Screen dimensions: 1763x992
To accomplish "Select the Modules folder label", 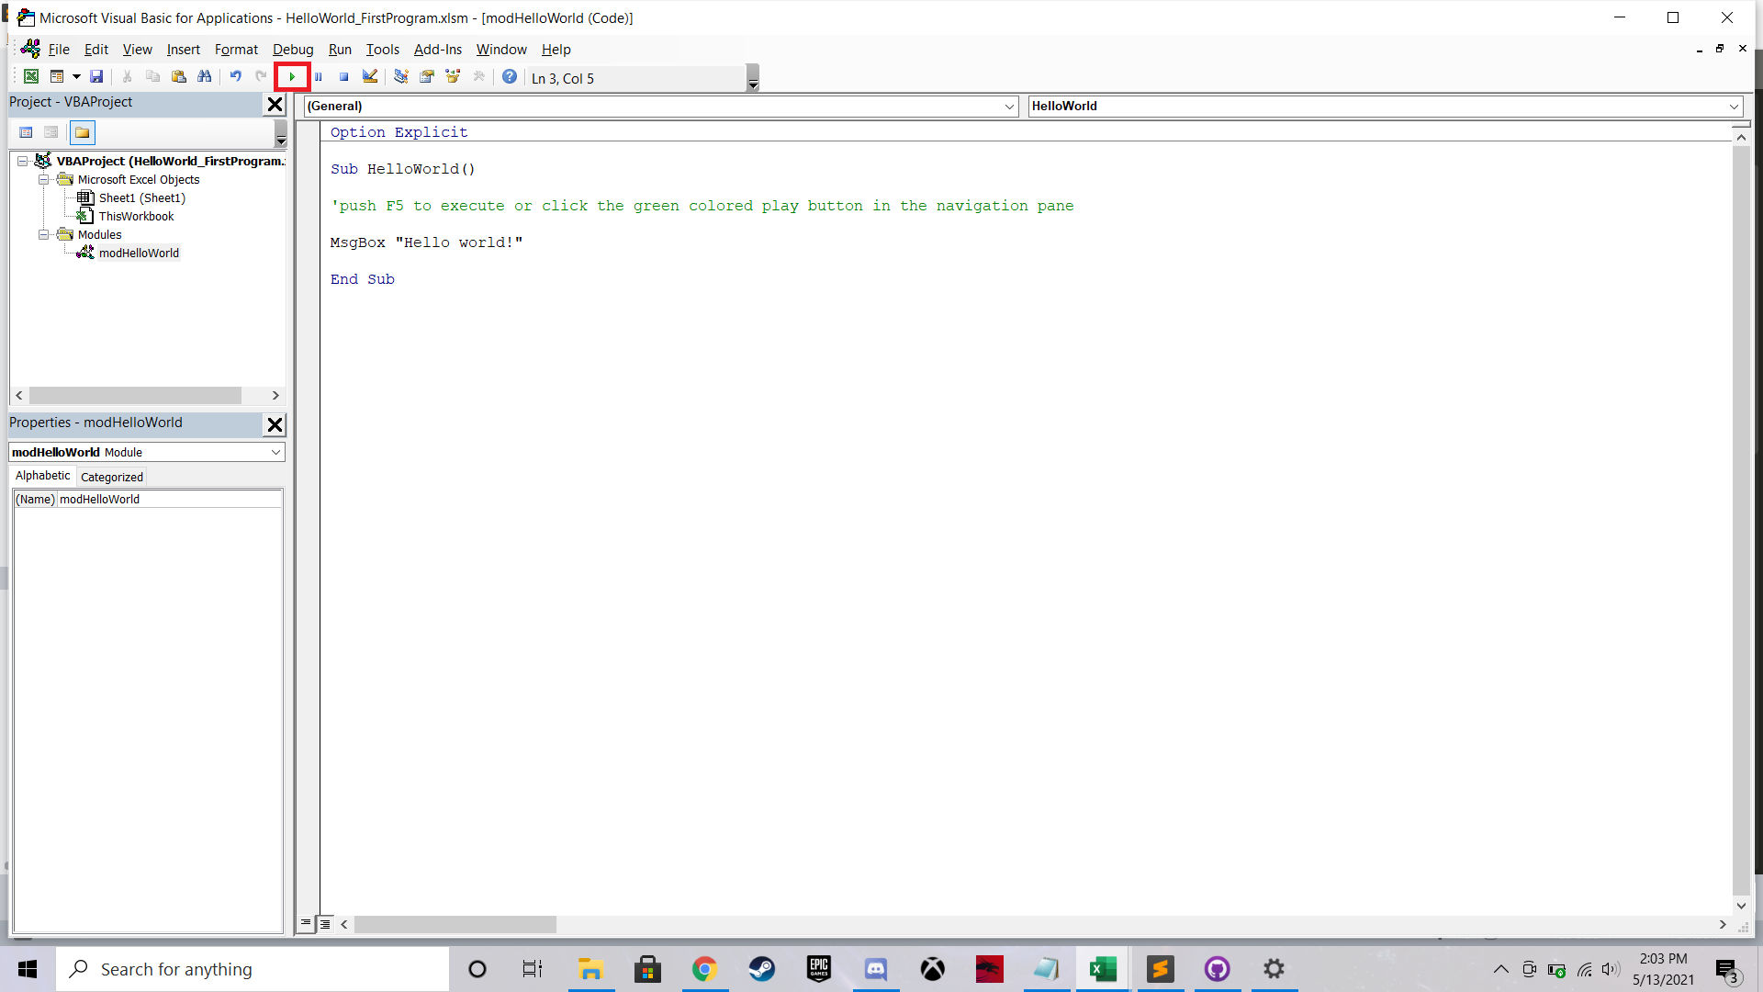I will (x=99, y=234).
